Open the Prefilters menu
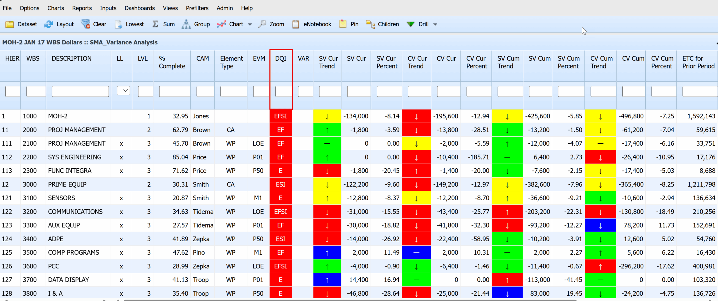 (x=197, y=8)
